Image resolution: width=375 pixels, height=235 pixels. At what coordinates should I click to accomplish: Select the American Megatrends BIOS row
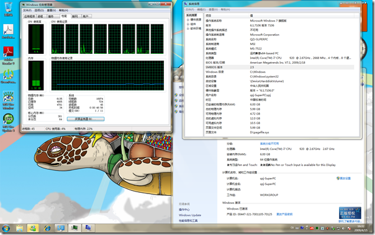[x=279, y=63]
